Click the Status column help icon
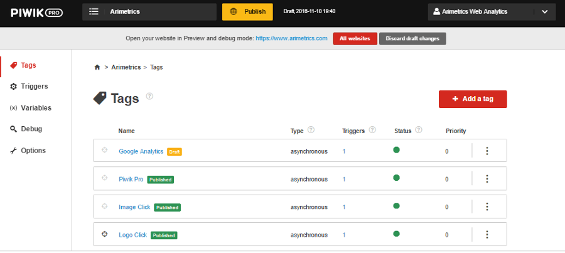This screenshot has width=565, height=253. [x=419, y=130]
